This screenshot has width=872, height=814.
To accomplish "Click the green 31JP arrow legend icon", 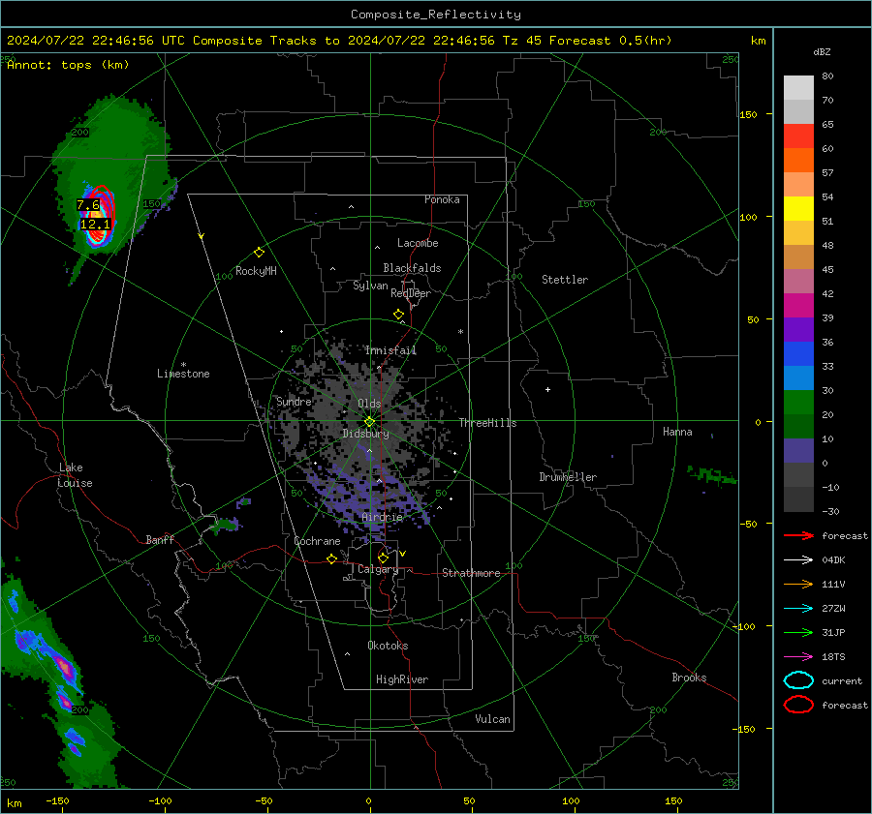I will point(798,632).
